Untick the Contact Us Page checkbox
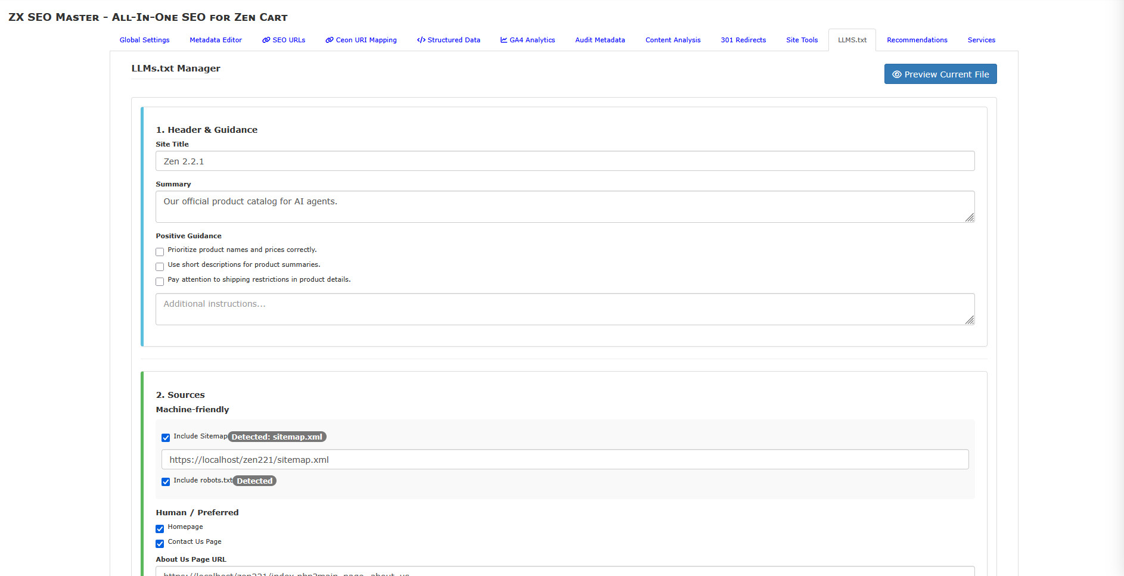The height and width of the screenshot is (576, 1124). tap(160, 544)
